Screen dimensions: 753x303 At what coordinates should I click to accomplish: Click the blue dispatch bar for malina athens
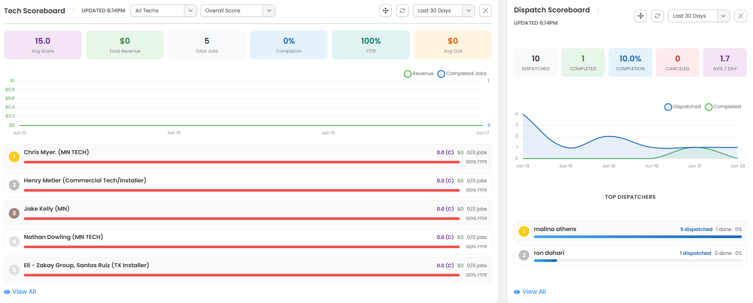(638, 237)
